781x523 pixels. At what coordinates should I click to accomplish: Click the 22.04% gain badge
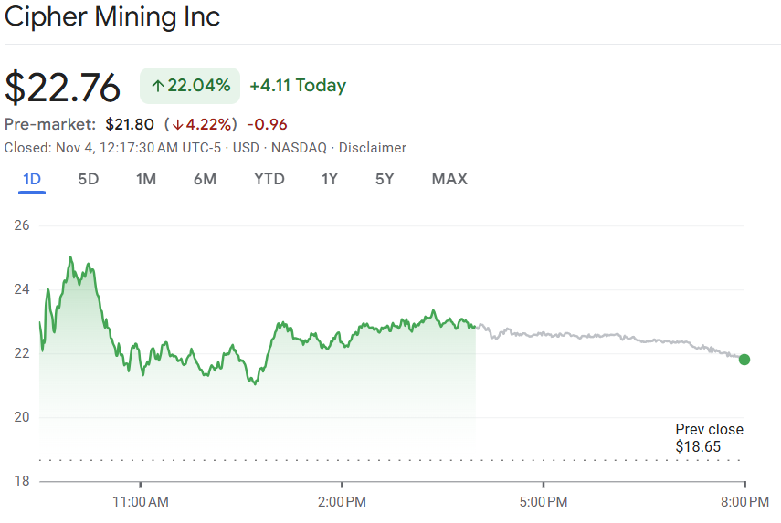[190, 86]
